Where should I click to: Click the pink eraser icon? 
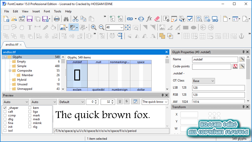coord(157,19)
